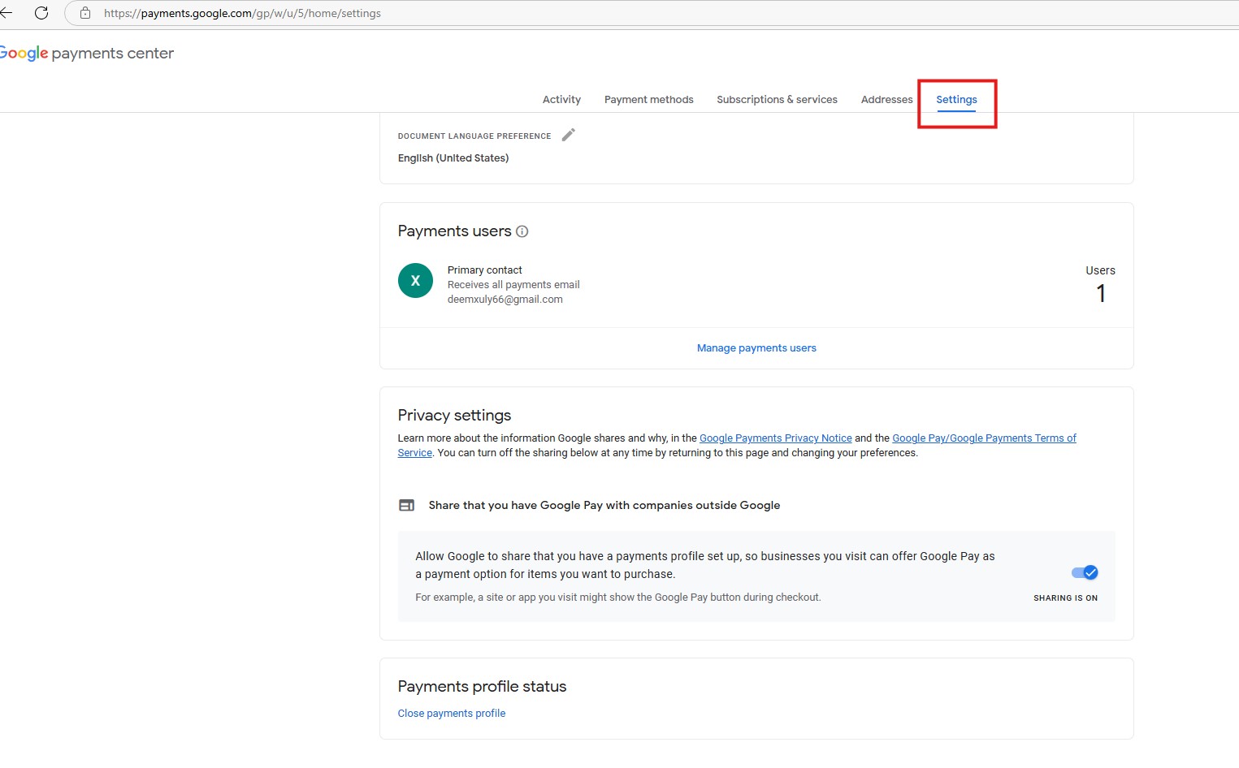Select the Settings tab
This screenshot has width=1239, height=768.
coord(956,100)
